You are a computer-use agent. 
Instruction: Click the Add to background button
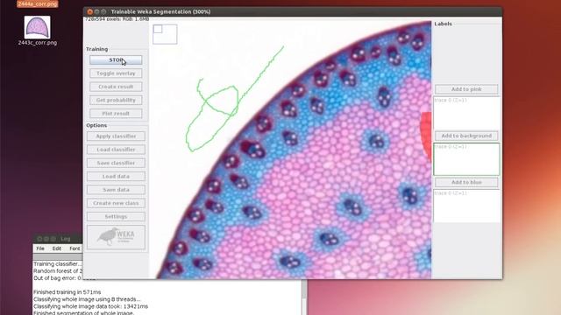coord(466,136)
